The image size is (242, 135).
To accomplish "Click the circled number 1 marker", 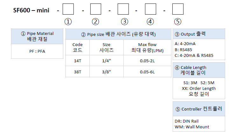I will point(68,22).
